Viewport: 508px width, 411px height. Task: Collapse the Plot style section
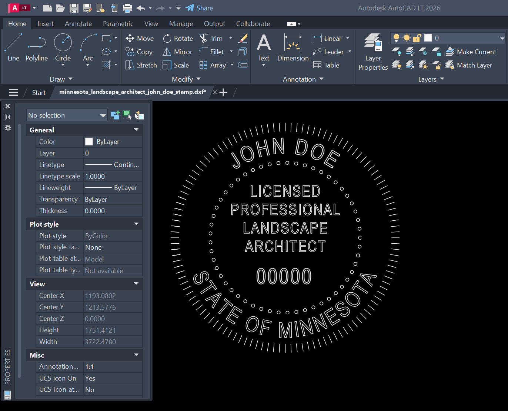click(136, 224)
